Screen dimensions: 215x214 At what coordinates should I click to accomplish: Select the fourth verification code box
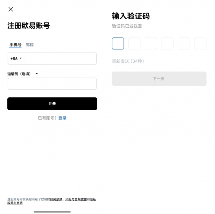click(x=167, y=44)
